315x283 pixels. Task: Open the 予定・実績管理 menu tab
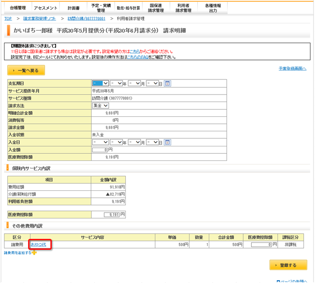coord(101,8)
